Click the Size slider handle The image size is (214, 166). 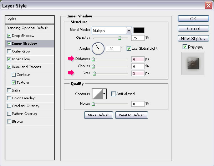94,73
